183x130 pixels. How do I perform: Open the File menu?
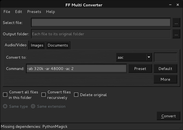pyautogui.click(x=7, y=12)
